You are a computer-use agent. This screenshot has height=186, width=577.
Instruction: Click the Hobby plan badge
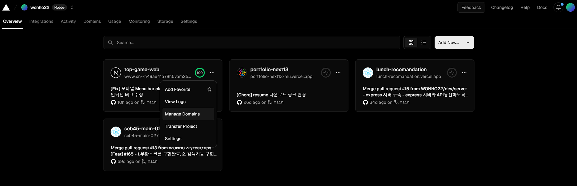[59, 7]
